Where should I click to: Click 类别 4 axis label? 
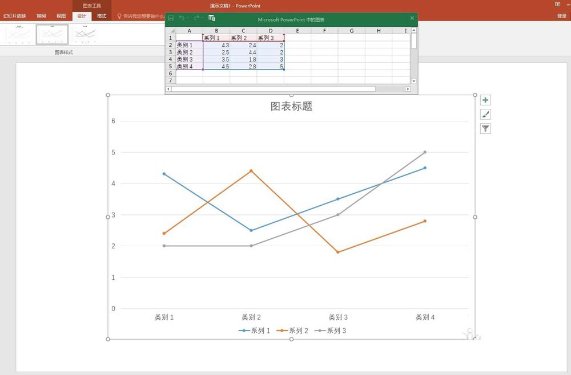[x=425, y=317]
